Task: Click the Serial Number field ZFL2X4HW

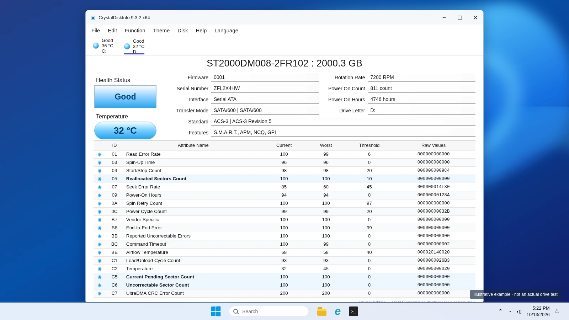Action: 265,89
